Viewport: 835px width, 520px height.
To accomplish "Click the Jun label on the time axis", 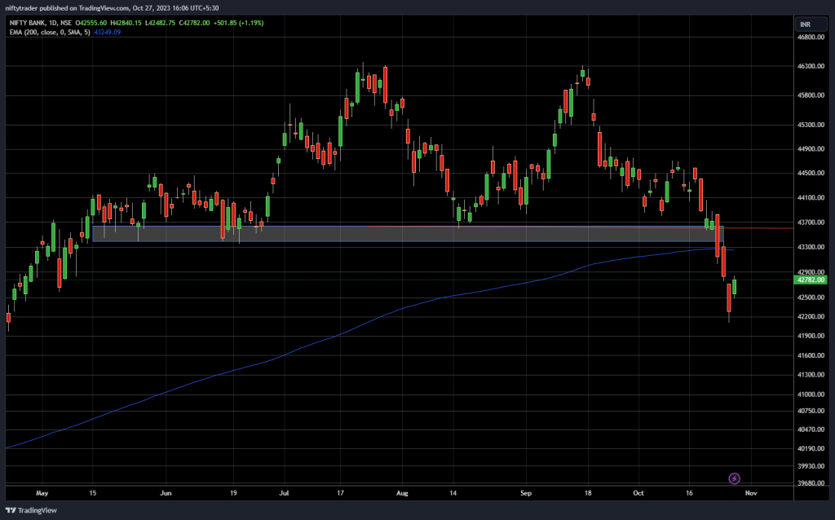I will click(166, 493).
